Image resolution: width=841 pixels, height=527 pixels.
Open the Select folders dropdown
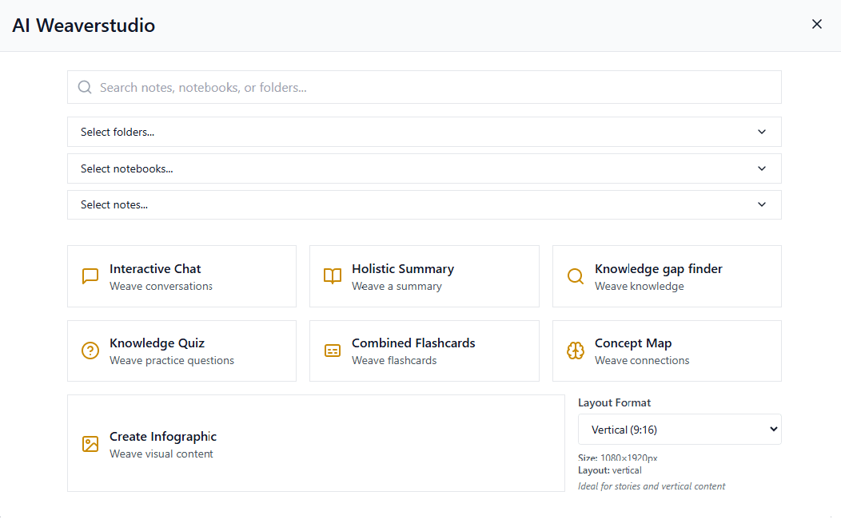[x=424, y=132]
